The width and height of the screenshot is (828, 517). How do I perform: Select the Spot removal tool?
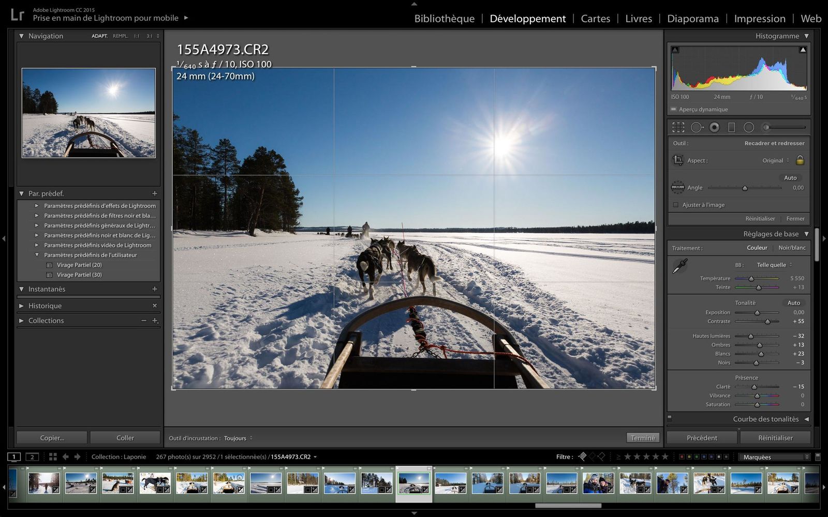[698, 127]
